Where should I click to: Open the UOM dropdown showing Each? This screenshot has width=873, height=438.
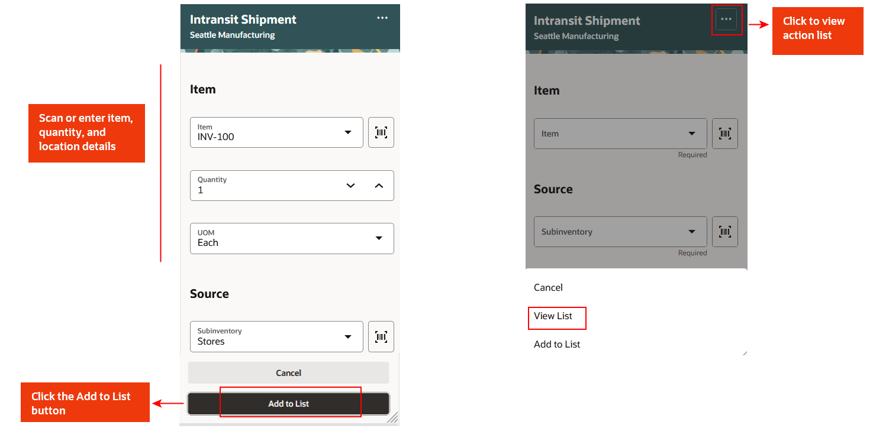coord(379,238)
